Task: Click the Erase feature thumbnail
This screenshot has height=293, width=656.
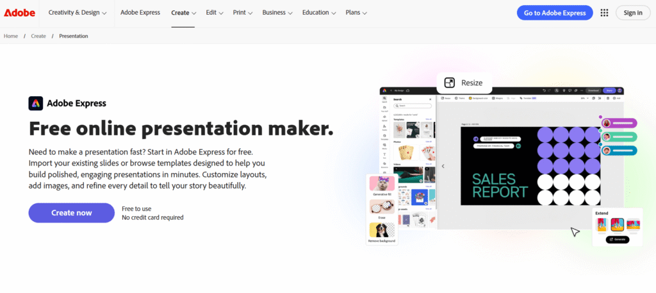Action: tap(382, 206)
